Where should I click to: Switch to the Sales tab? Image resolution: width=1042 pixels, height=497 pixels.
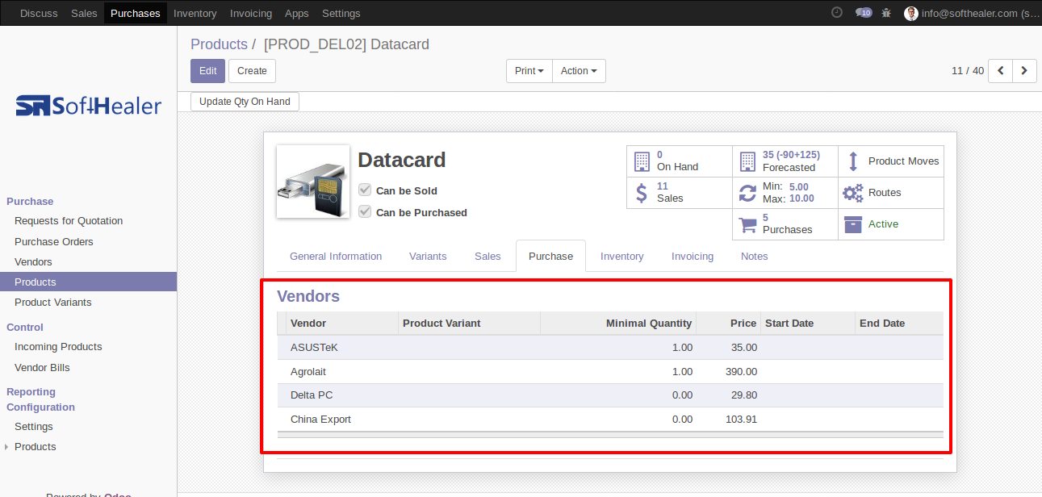[488, 257]
